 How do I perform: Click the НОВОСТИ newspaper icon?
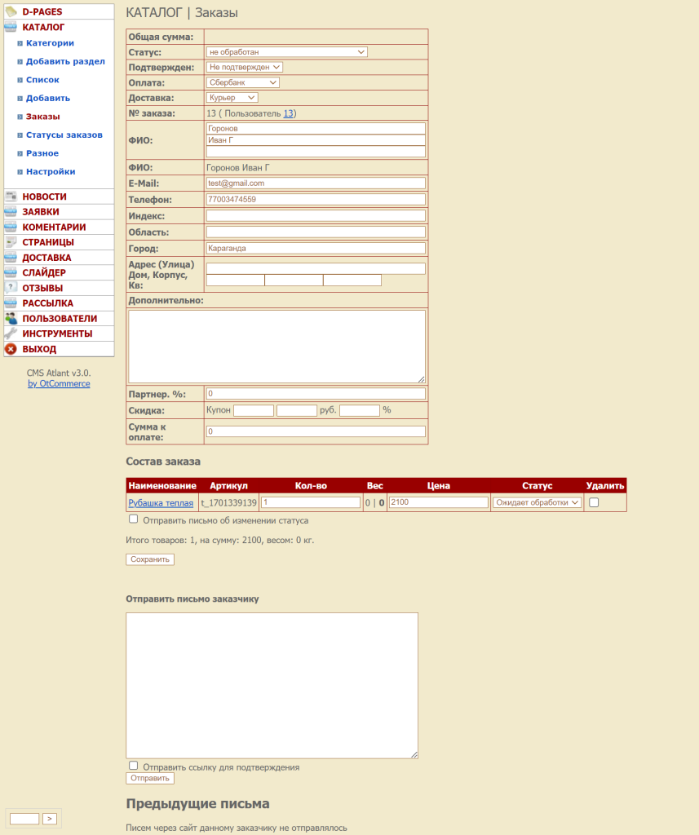point(11,196)
